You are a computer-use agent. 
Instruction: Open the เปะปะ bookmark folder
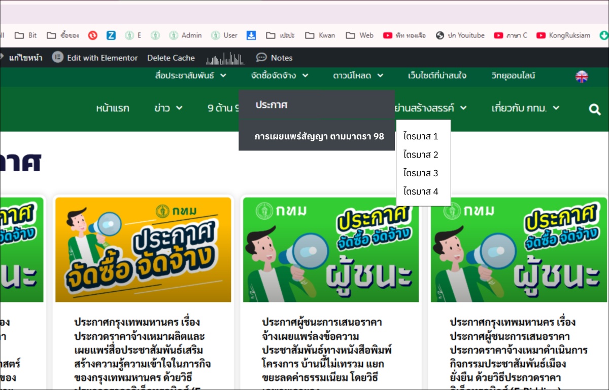pyautogui.click(x=281, y=35)
